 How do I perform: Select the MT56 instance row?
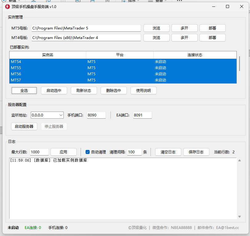[x=123, y=74]
